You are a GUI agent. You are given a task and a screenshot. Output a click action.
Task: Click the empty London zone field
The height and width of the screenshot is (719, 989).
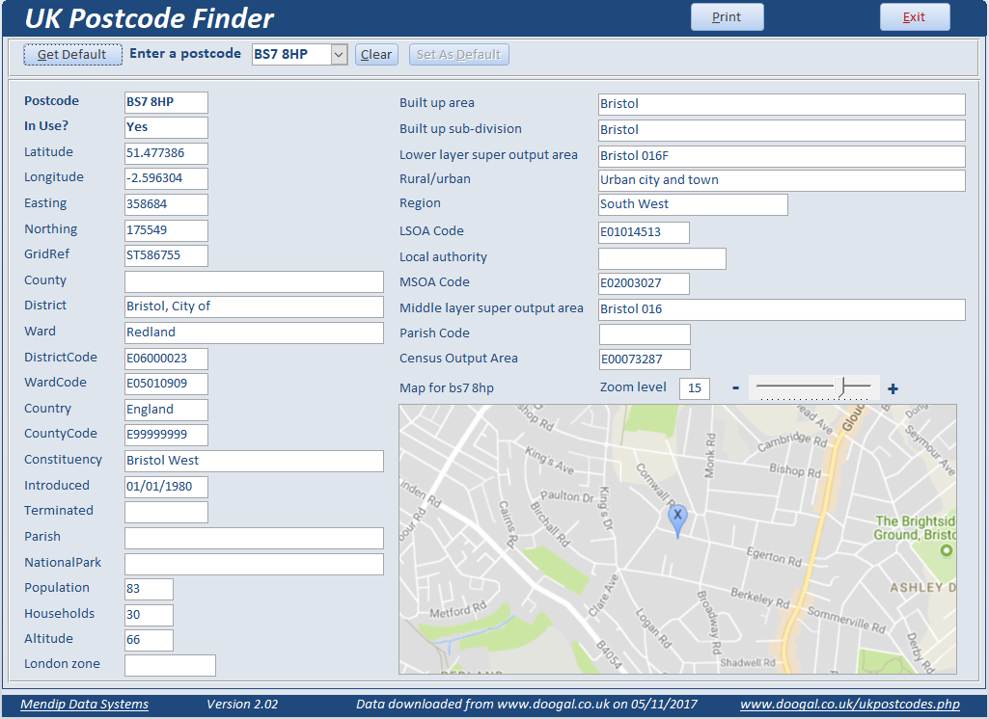pos(170,665)
